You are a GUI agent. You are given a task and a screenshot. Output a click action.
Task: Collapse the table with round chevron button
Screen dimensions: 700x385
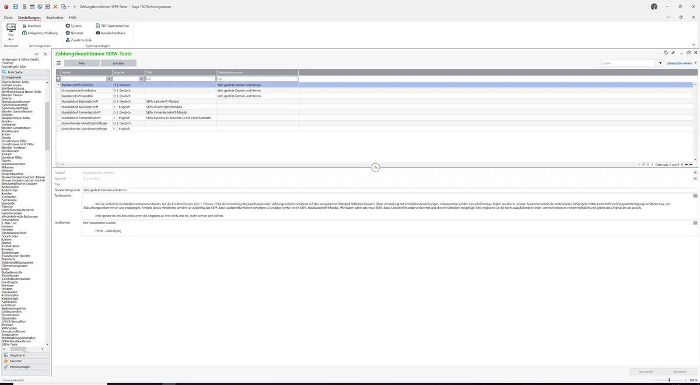click(x=375, y=167)
